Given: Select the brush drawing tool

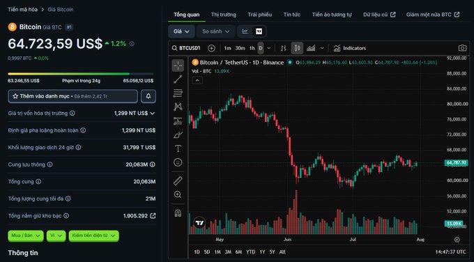Looking at the screenshot, I should [x=178, y=134].
